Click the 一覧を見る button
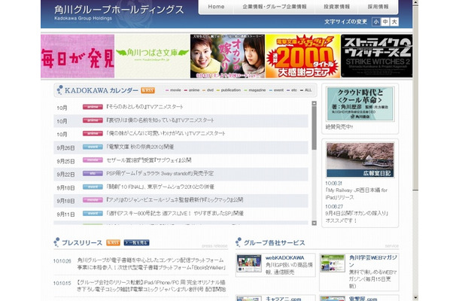 coord(136,243)
